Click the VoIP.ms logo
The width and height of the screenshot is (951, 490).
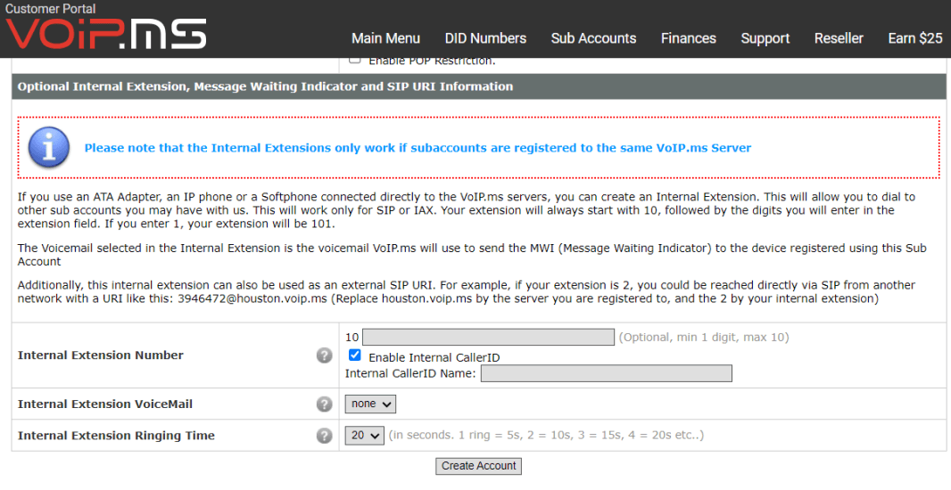106,34
